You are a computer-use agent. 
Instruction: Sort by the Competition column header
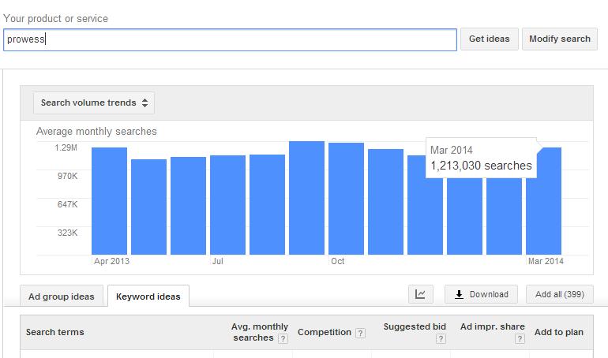325,332
